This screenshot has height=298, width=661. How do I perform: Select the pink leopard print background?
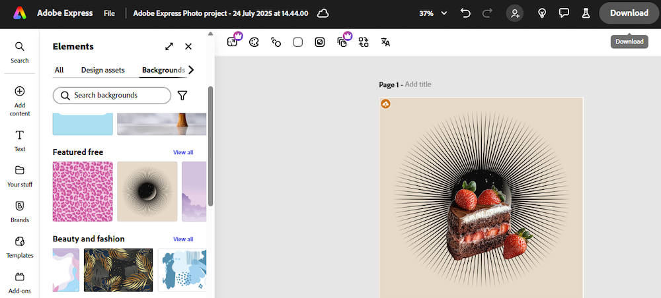click(x=83, y=191)
